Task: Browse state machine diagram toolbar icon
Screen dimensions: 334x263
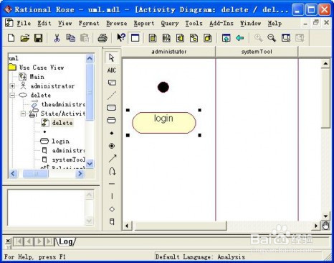Action: (194, 38)
